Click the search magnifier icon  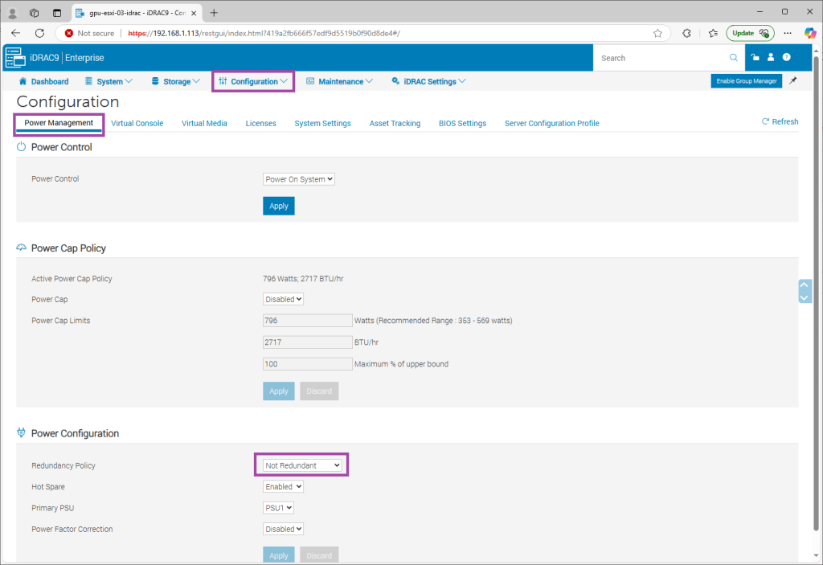pos(733,58)
